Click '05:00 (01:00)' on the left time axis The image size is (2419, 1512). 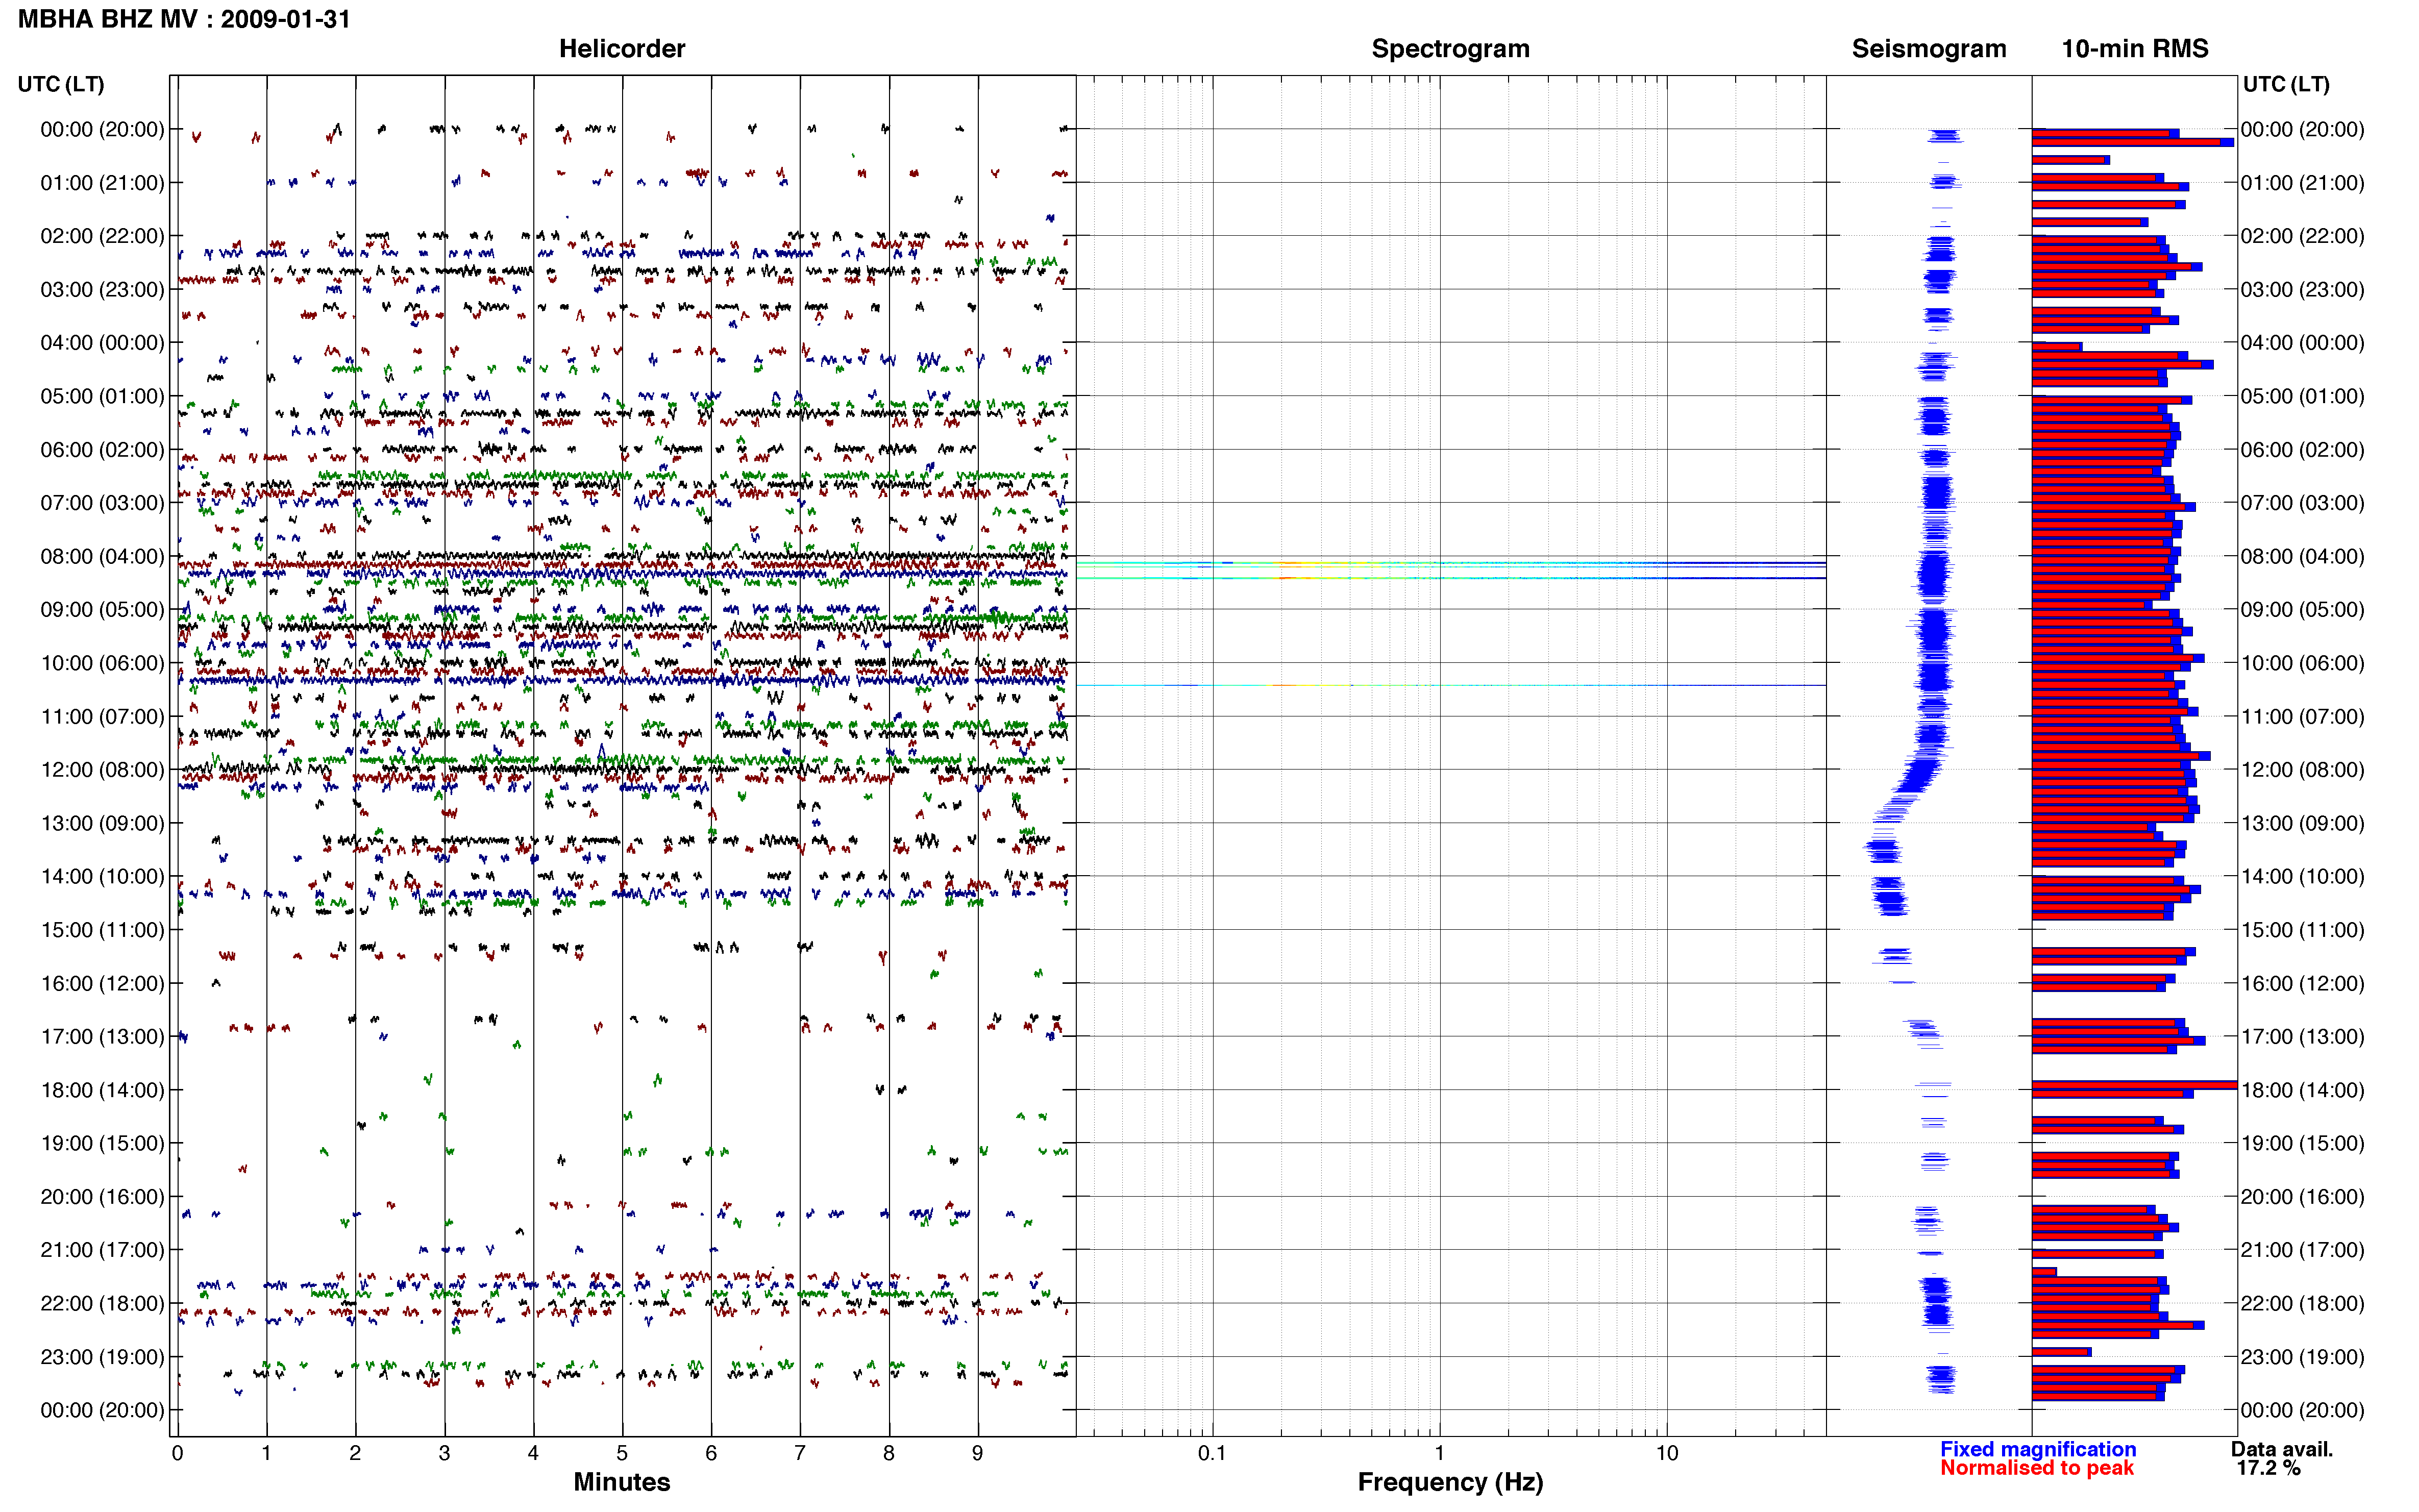(102, 396)
